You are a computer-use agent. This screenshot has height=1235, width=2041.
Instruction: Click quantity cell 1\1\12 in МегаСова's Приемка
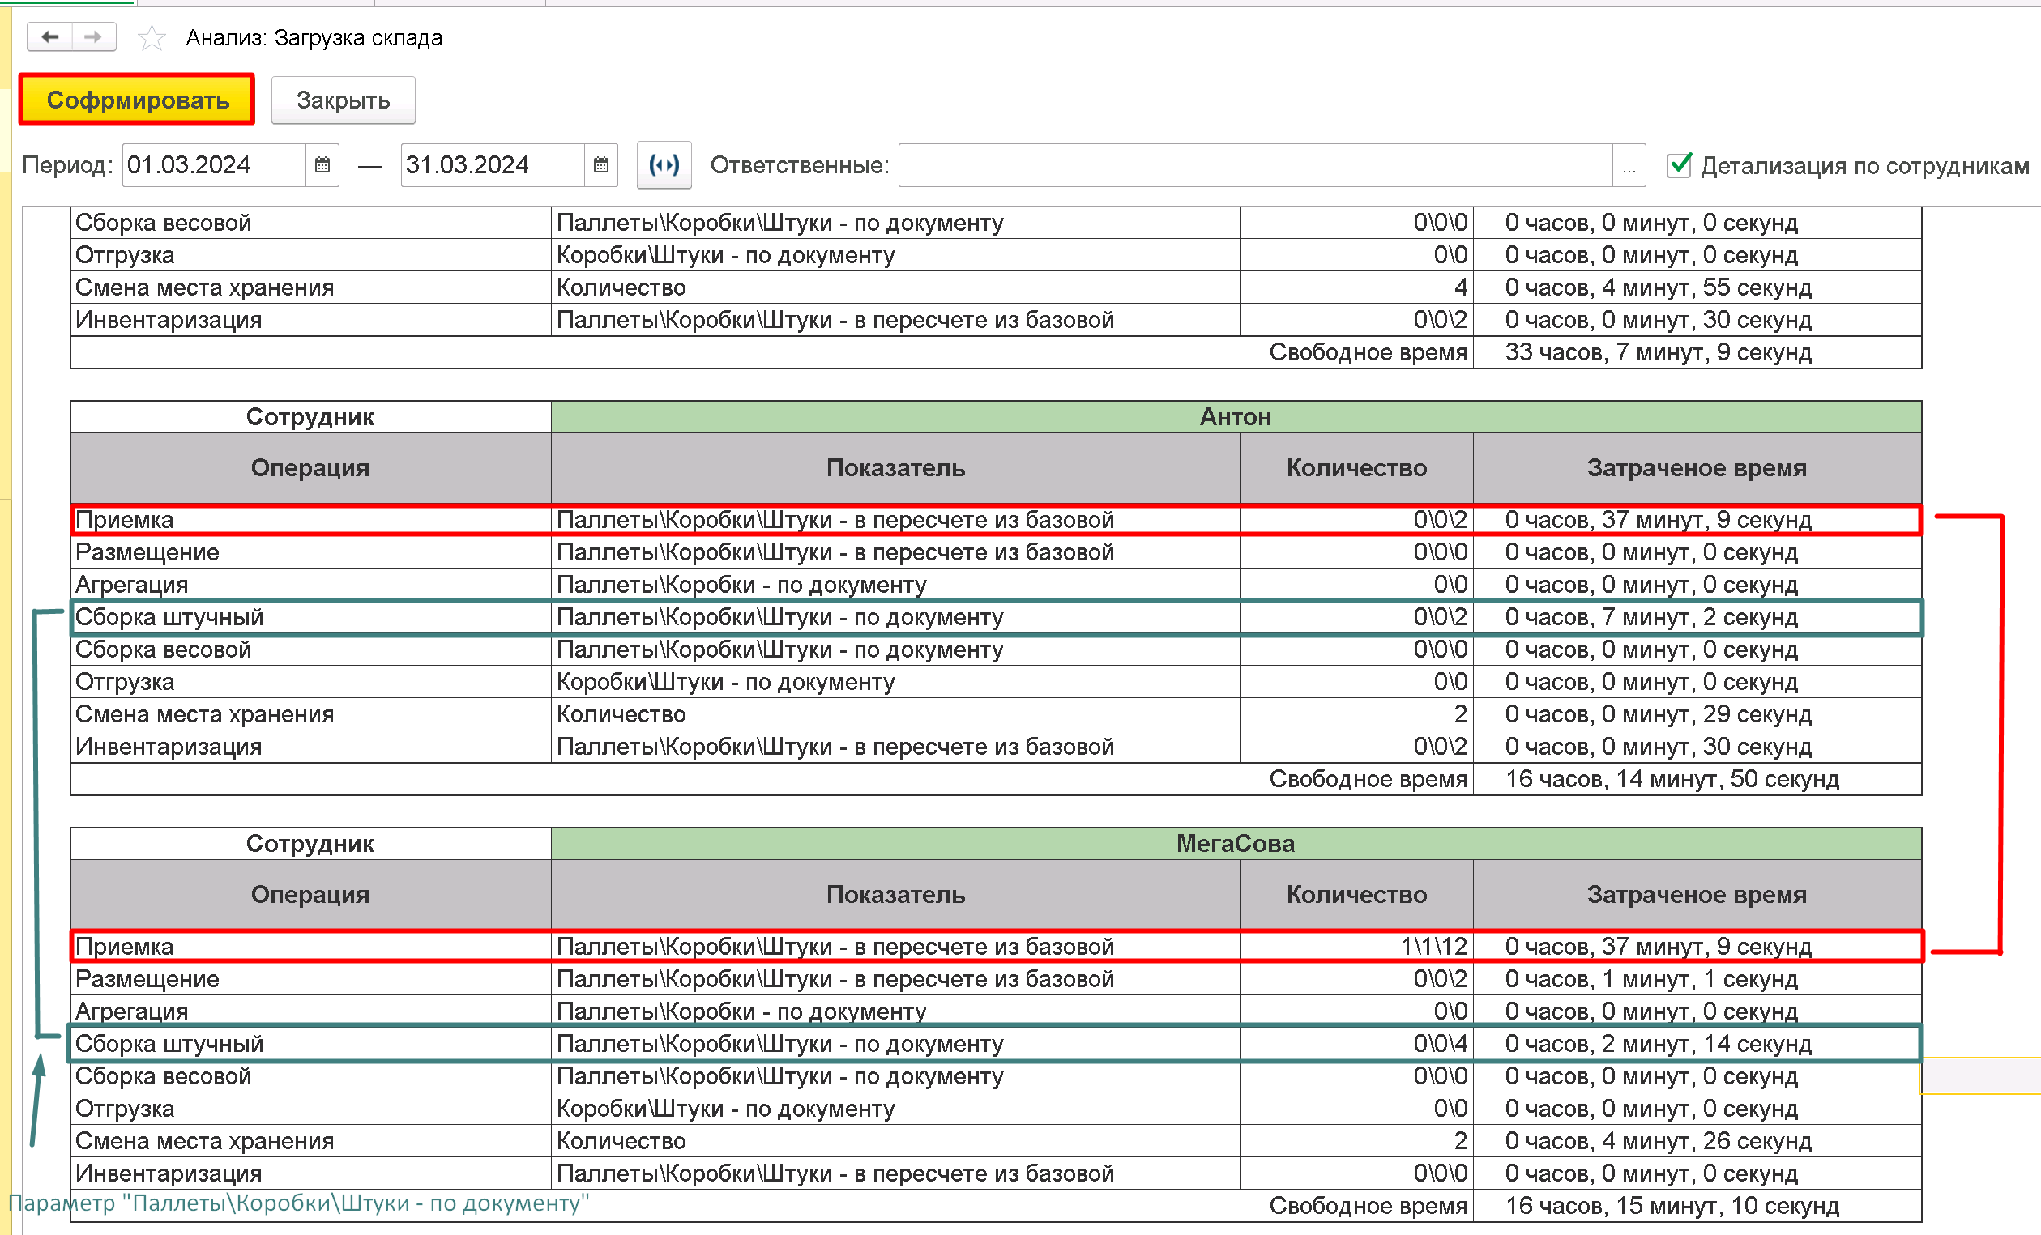coord(1356,946)
